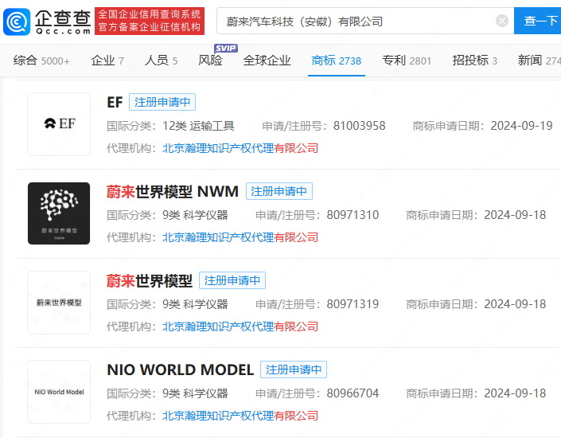Open the 风险 SVIP tab
Screen dimensions: 561x438
pyautogui.click(x=211, y=61)
